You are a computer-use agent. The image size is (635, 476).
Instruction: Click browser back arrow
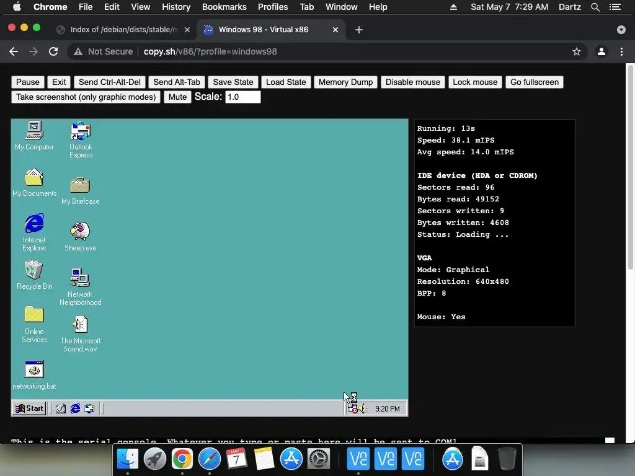click(14, 51)
